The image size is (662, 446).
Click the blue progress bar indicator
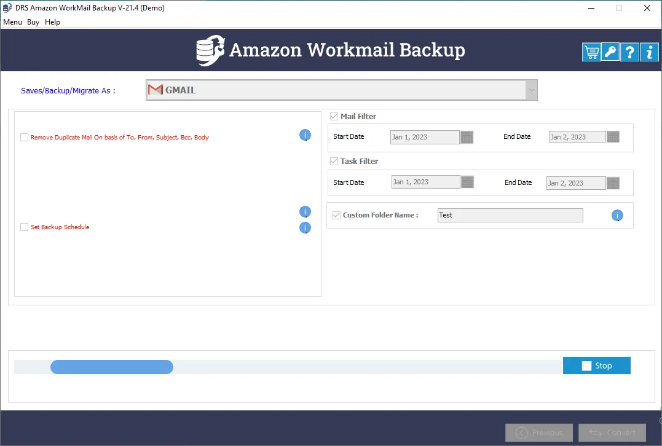click(112, 367)
